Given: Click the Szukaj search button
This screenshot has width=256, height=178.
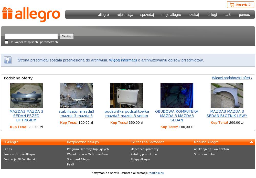Looking at the screenshot, I should [x=67, y=36].
